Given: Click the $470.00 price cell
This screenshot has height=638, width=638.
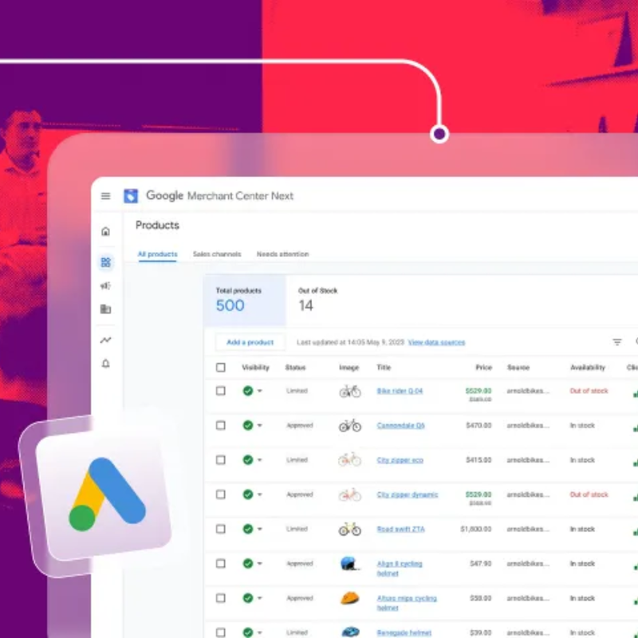Looking at the screenshot, I should coord(478,426).
